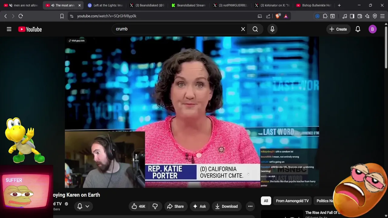Open the tab search icon in the browser toolbar
Screen dimensions: 388x218
pyautogui.click(x=333, y=16)
